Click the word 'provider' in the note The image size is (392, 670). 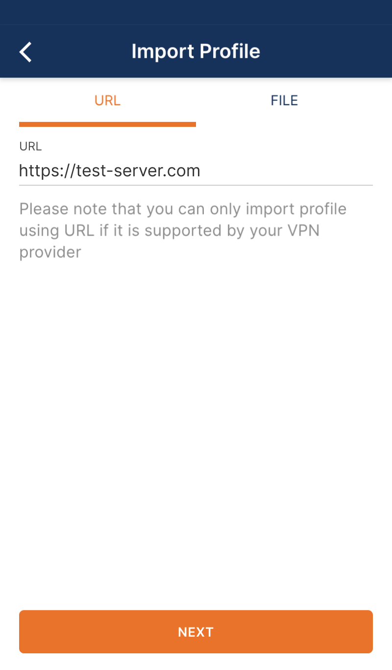click(50, 253)
